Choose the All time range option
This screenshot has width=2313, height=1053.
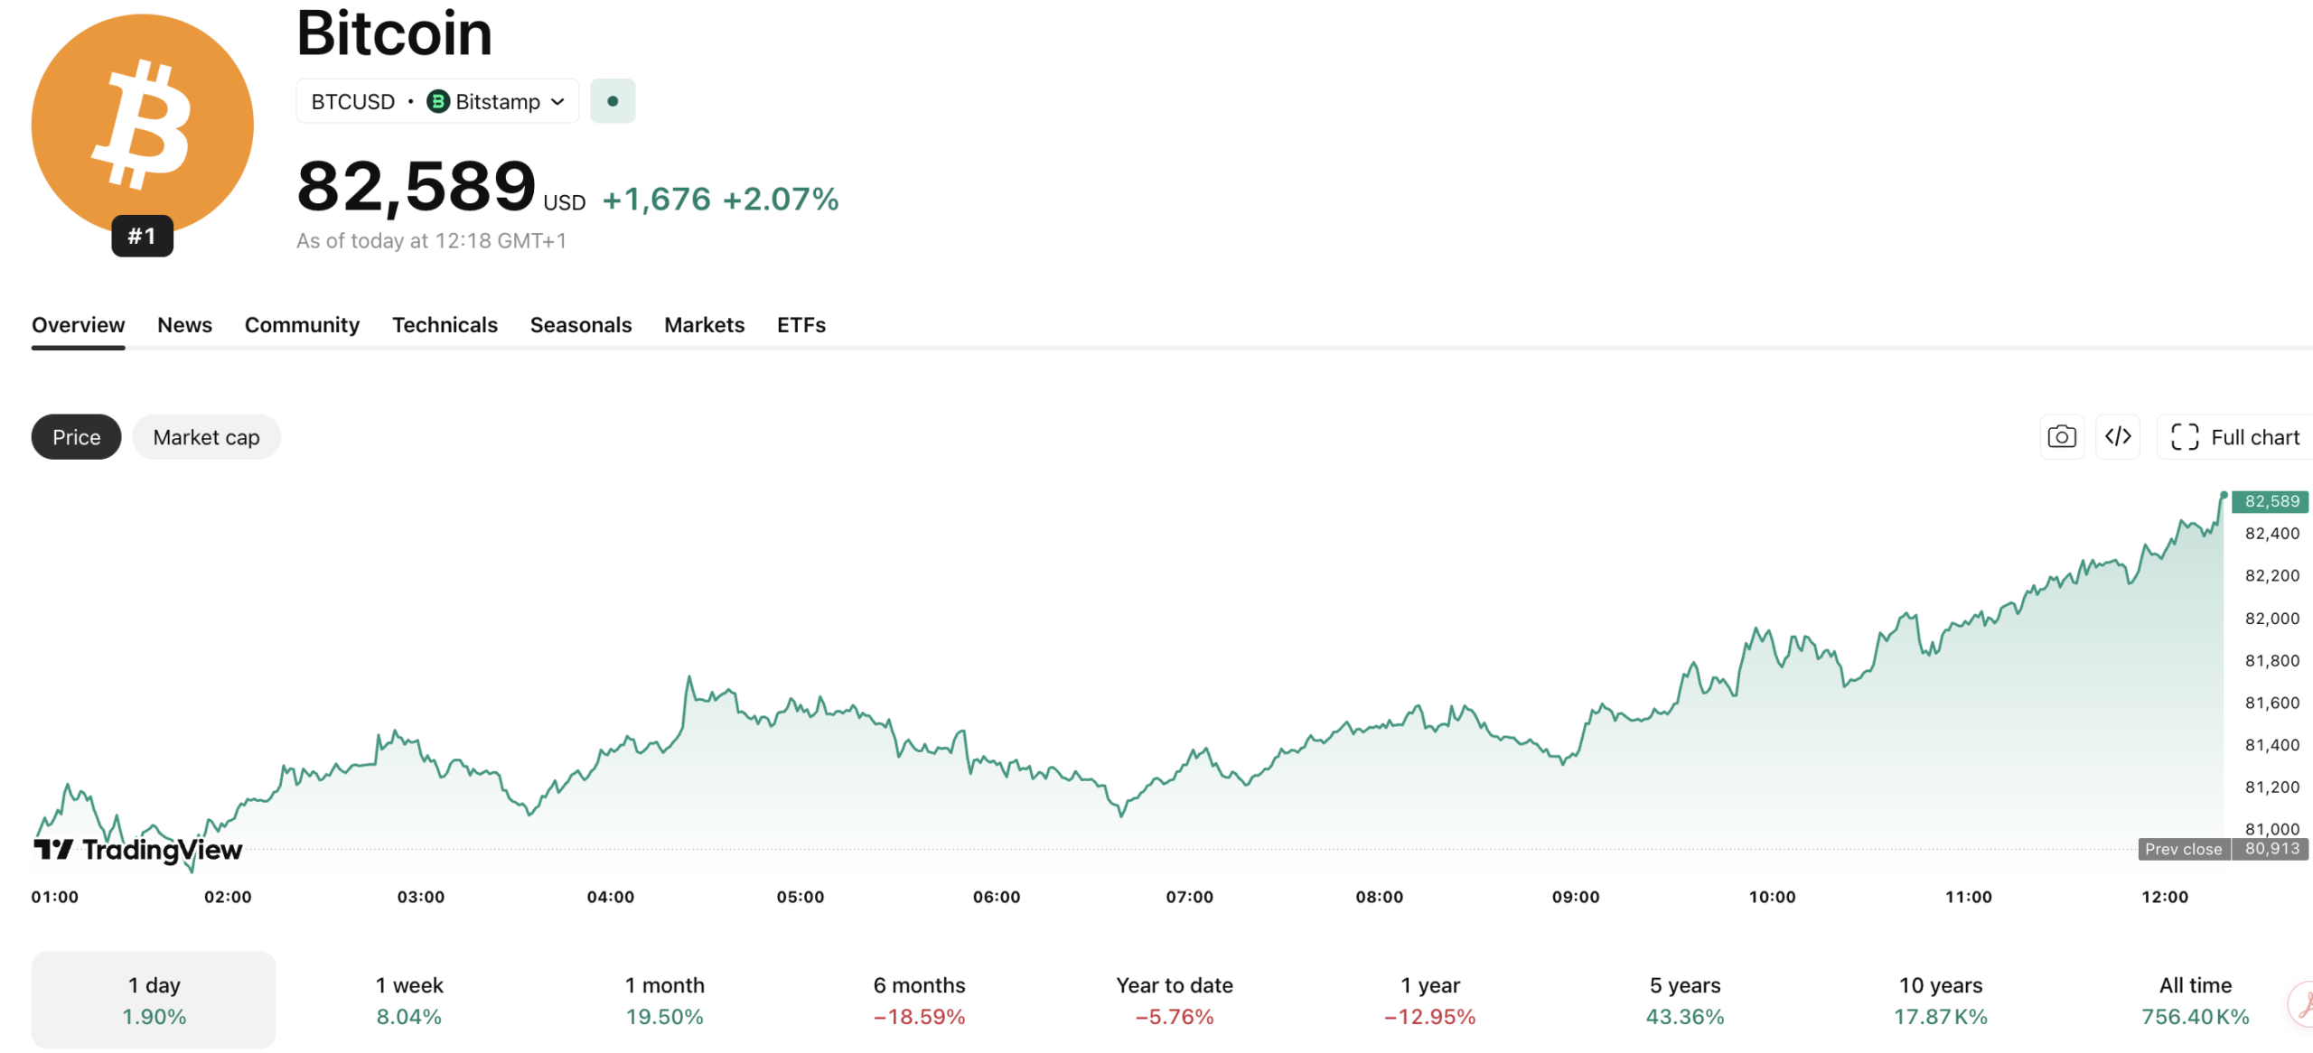click(x=2195, y=1000)
